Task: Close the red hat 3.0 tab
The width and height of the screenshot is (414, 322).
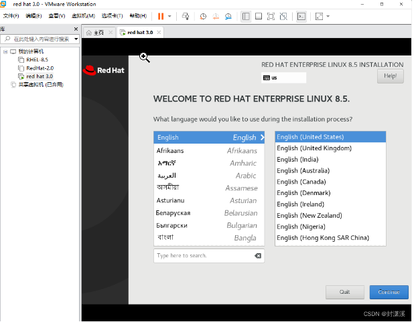Action: tap(159, 32)
